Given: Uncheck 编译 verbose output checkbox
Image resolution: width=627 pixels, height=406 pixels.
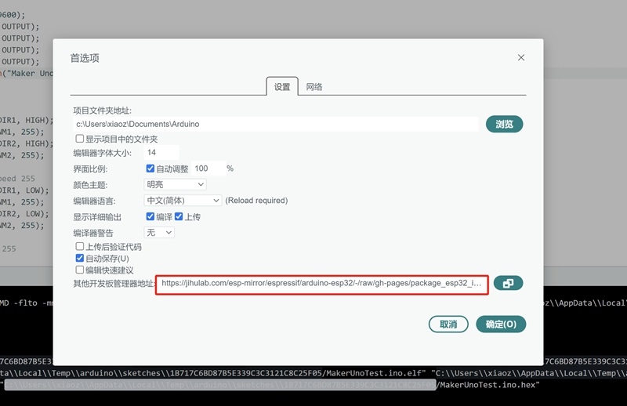Looking at the screenshot, I should tap(150, 216).
